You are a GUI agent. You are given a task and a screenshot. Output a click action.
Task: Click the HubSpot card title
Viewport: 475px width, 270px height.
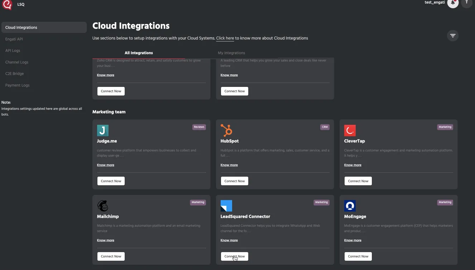pyautogui.click(x=230, y=141)
